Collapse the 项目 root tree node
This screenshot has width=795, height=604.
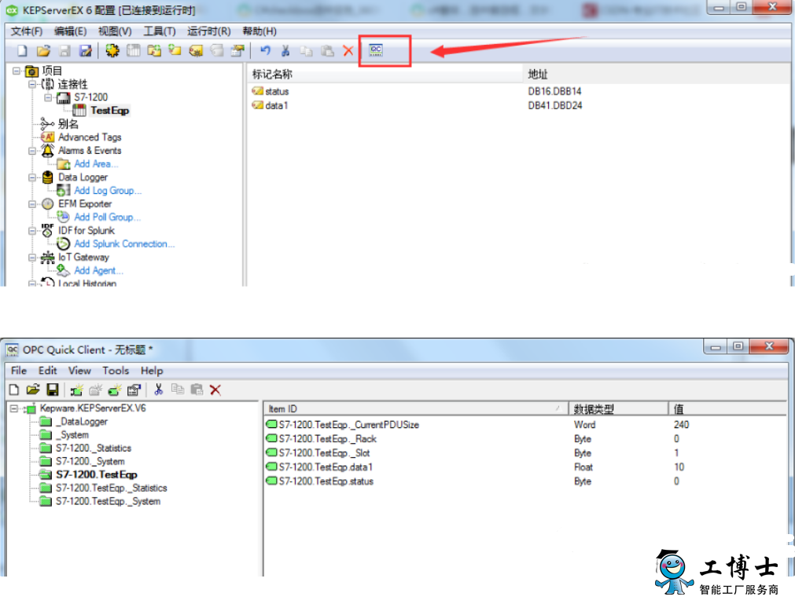coord(17,71)
